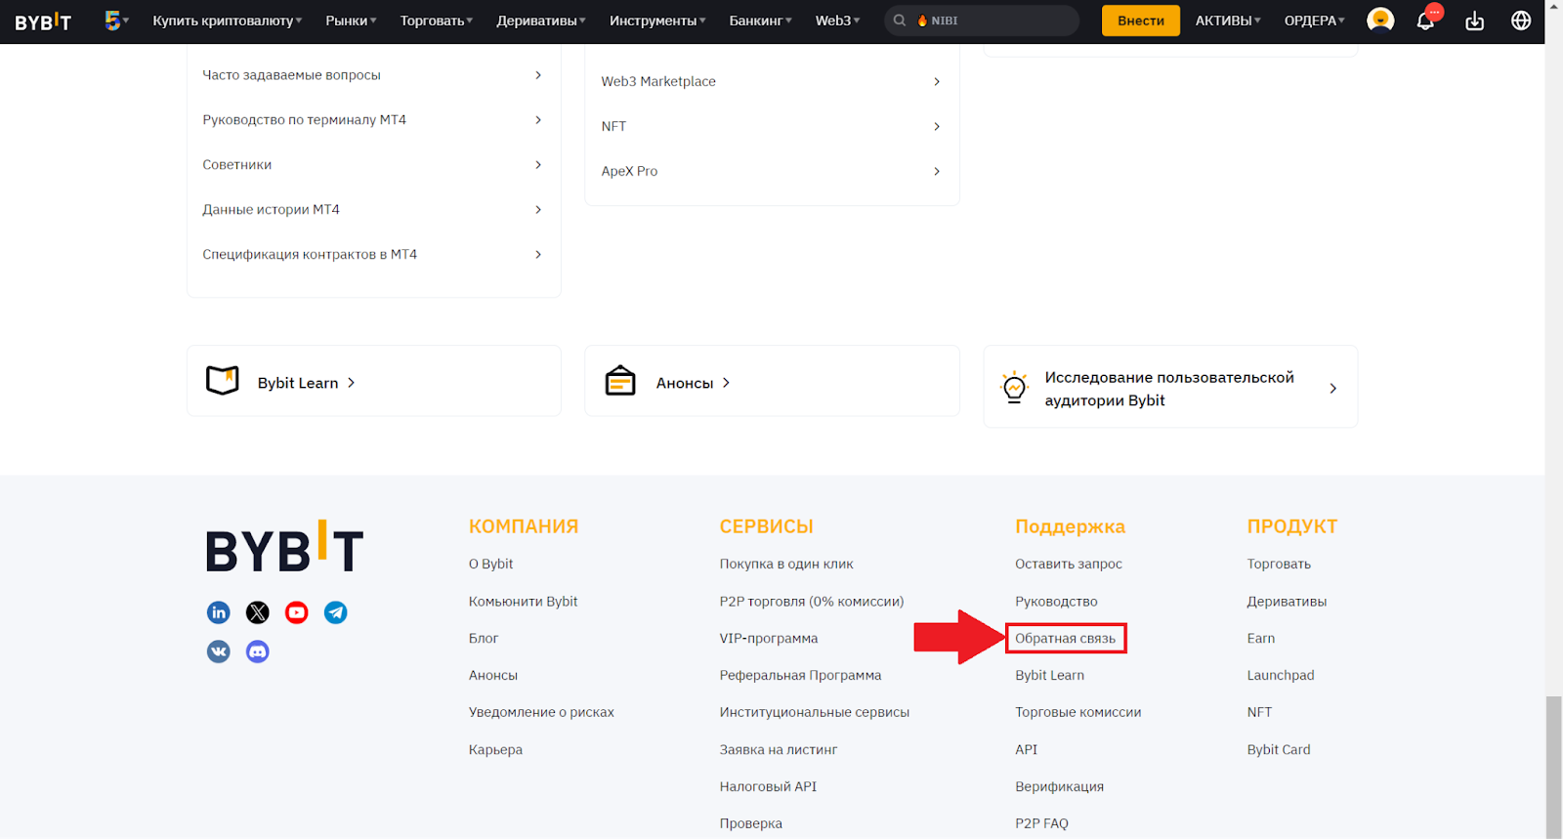
Task: Open Спецификация контрактов в MT4 row
Action: pyautogui.click(x=373, y=255)
